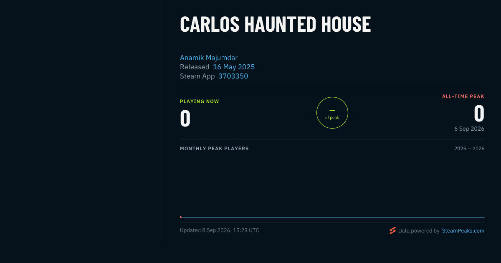Viewport: 501px width, 263px height.
Task: Open developer Anamik Majumdar's page
Action: point(209,58)
